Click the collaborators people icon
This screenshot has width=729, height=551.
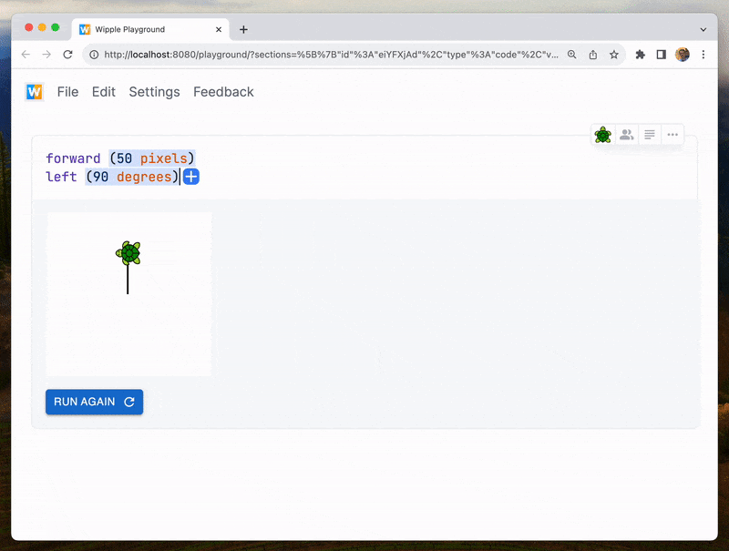click(x=627, y=135)
